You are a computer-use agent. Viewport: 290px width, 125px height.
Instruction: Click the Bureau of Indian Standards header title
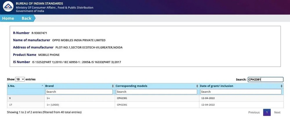[39, 3]
